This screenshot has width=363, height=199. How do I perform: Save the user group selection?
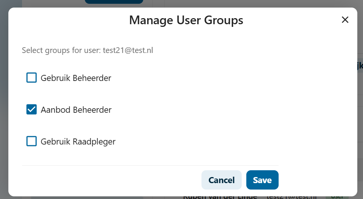coord(262,180)
